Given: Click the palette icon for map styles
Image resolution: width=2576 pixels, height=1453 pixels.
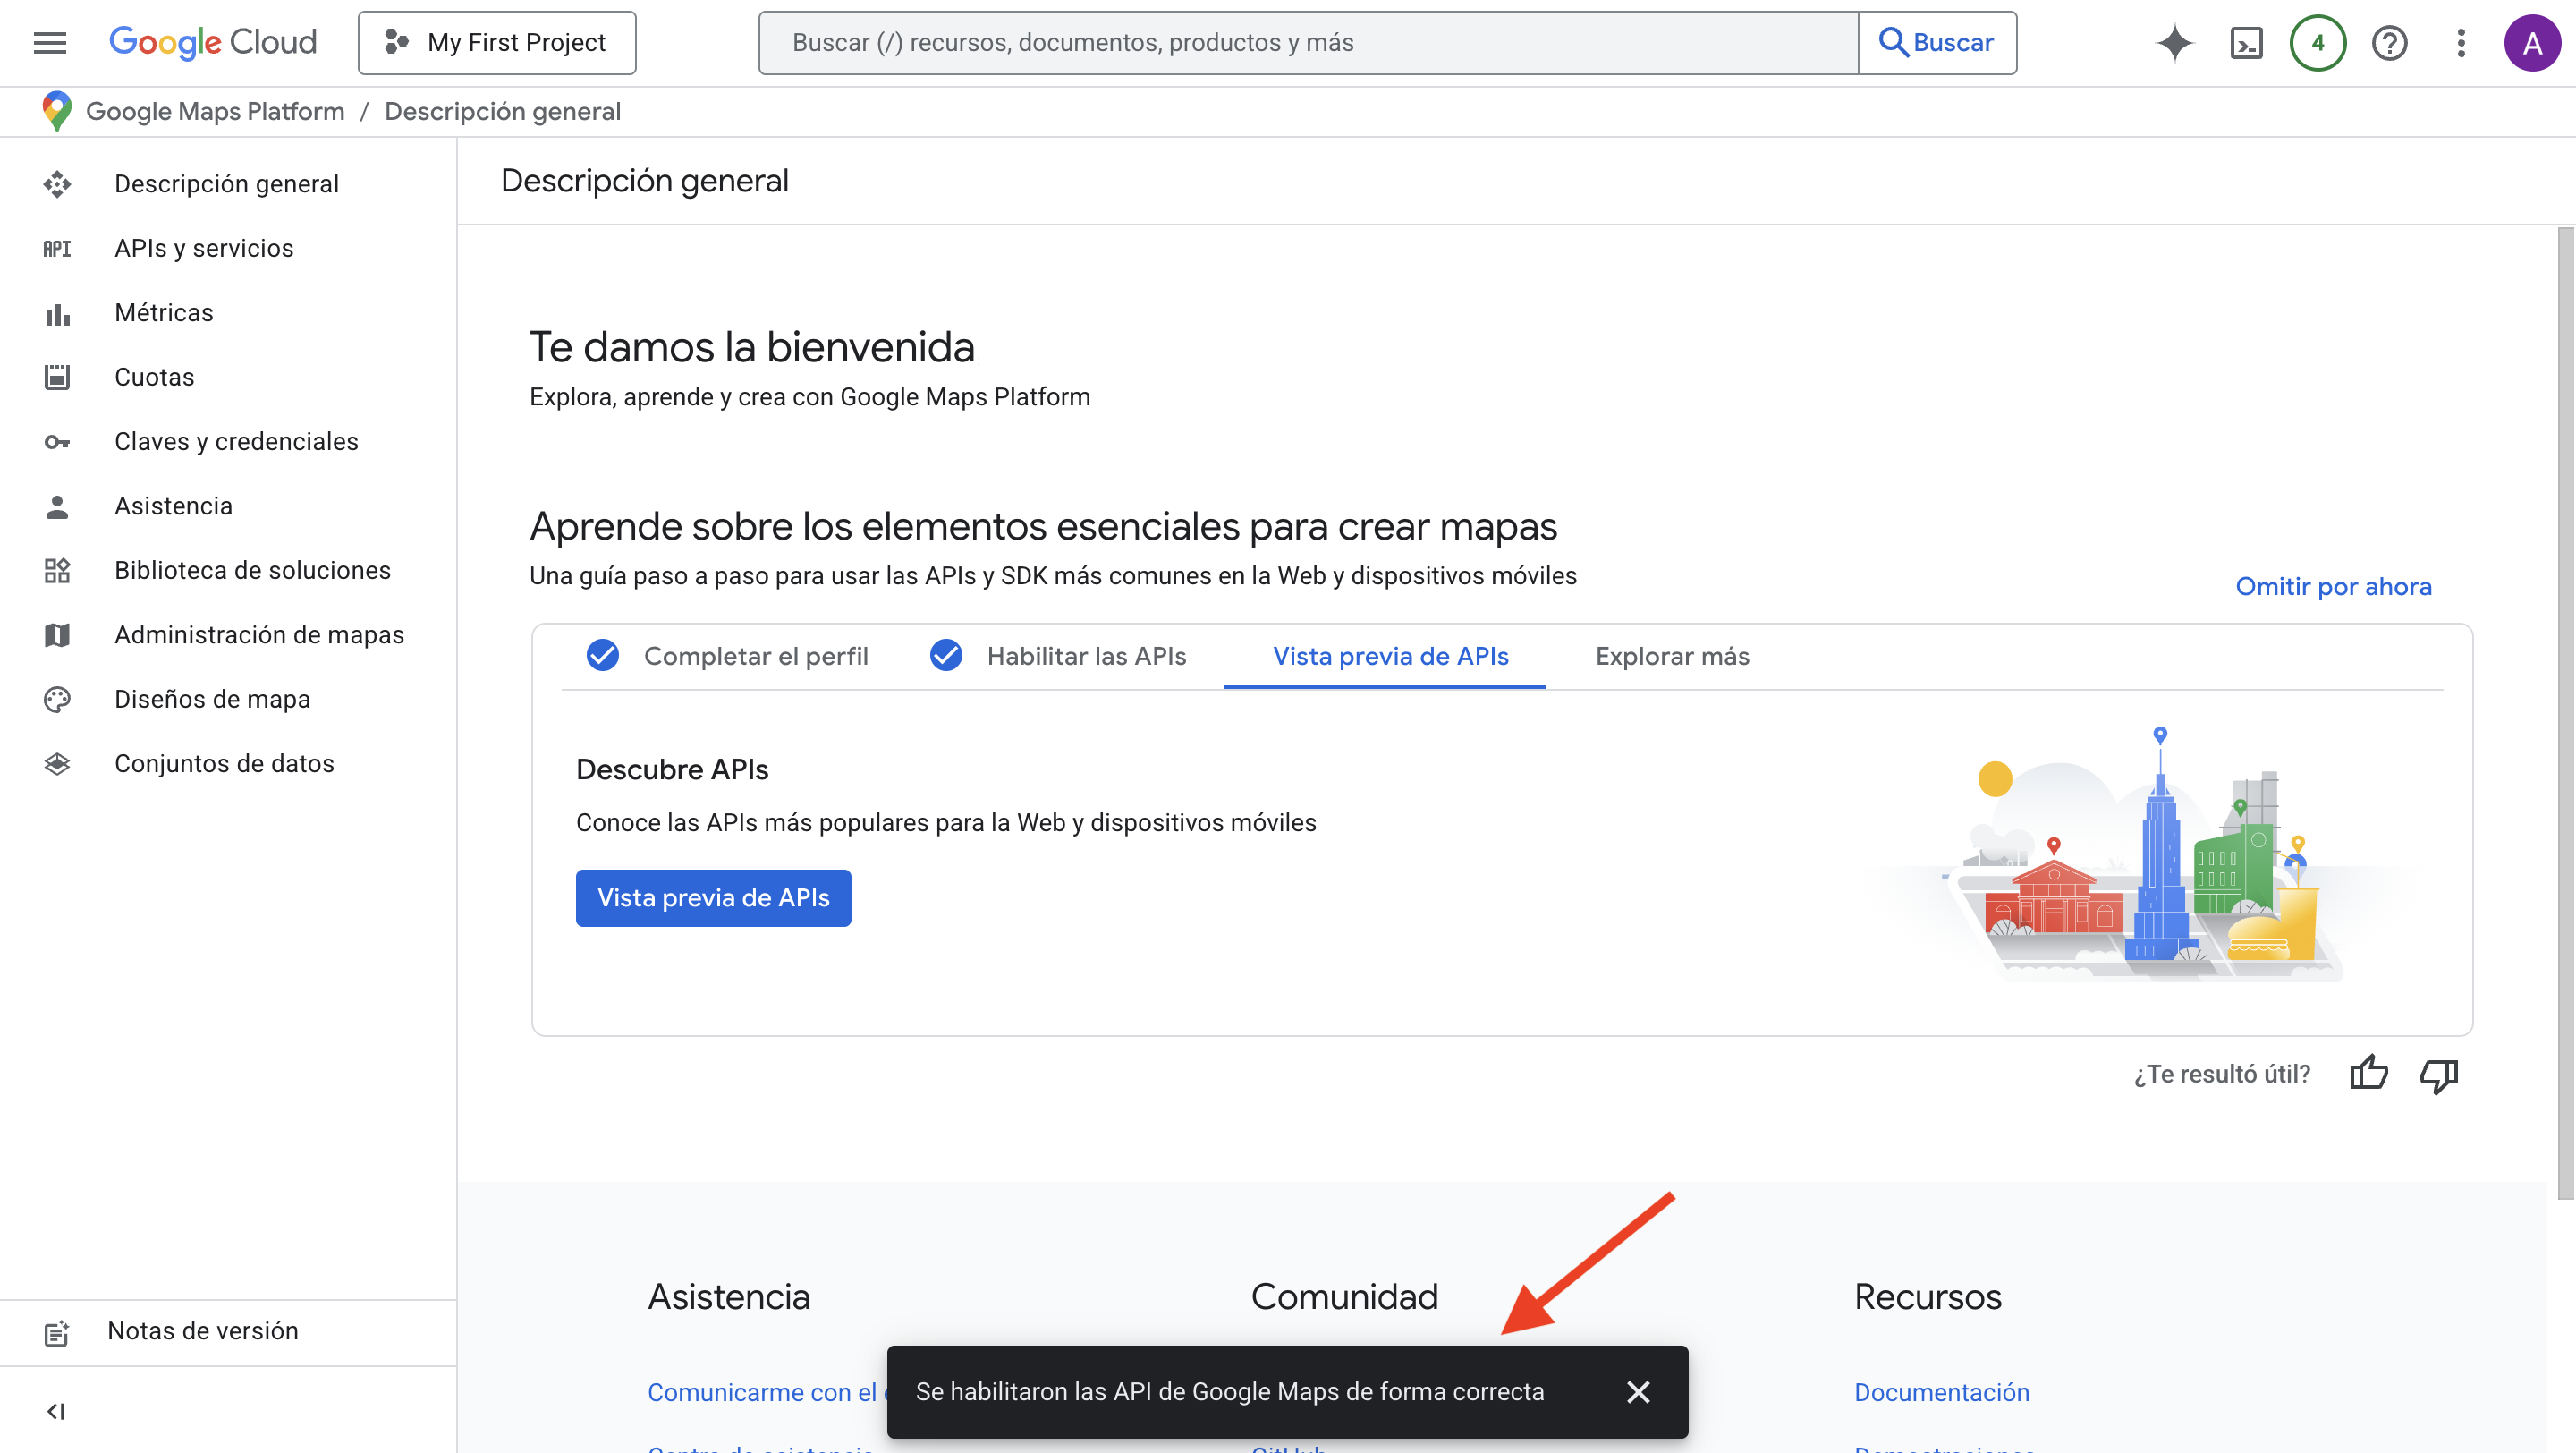Looking at the screenshot, I should [57, 699].
